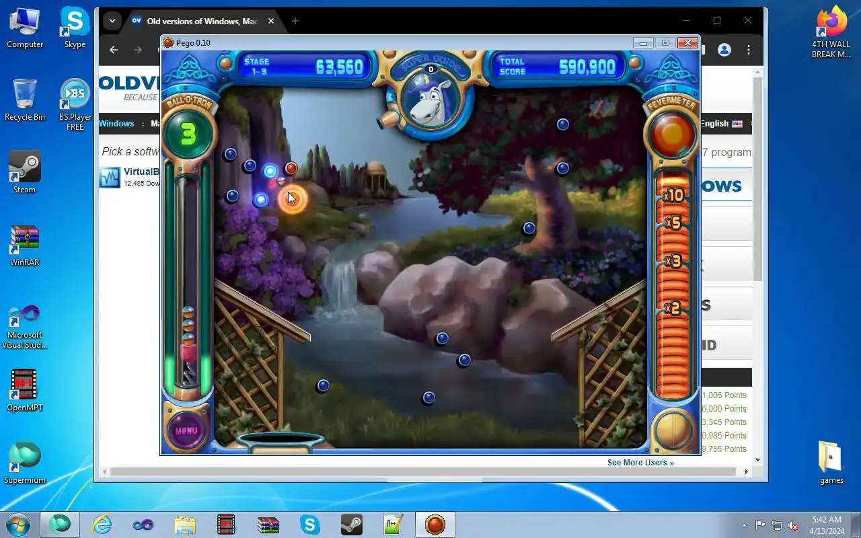Viewport: 861px width, 538px height.
Task: Select the games folder on desktop
Action: [x=831, y=463]
